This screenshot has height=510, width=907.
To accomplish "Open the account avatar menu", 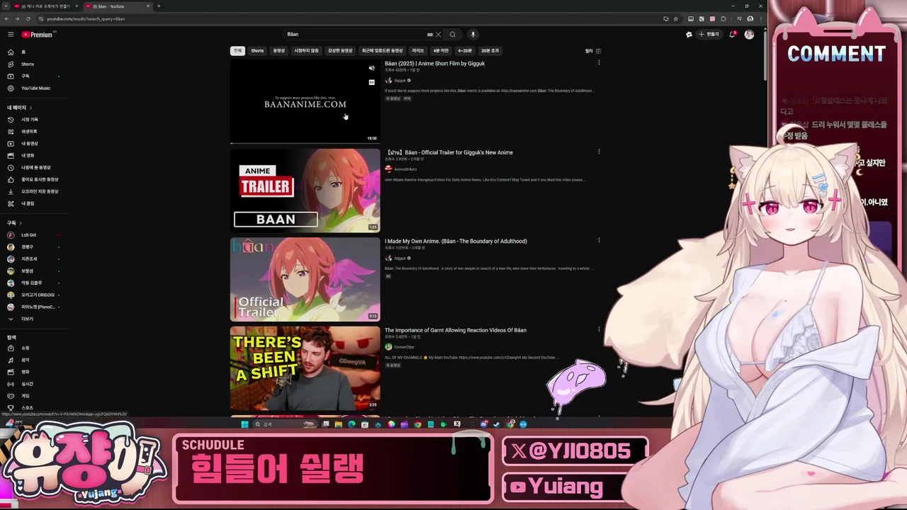I will [x=749, y=34].
